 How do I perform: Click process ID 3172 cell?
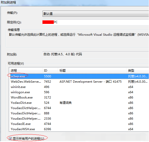47,98
